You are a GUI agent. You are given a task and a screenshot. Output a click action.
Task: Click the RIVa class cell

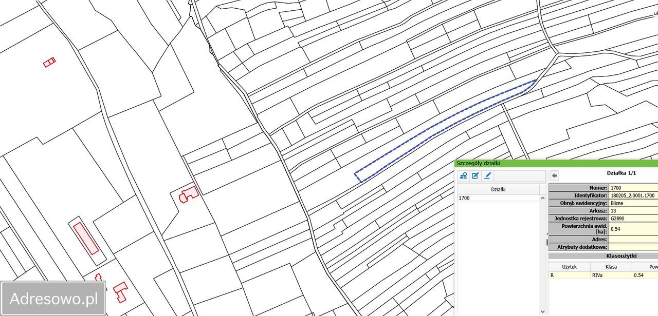pos(611,275)
